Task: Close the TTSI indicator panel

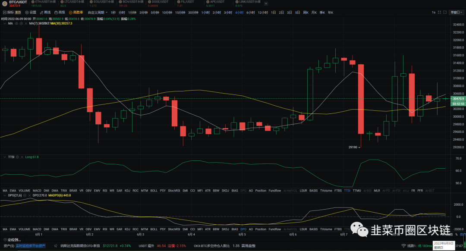Action: click(22, 157)
